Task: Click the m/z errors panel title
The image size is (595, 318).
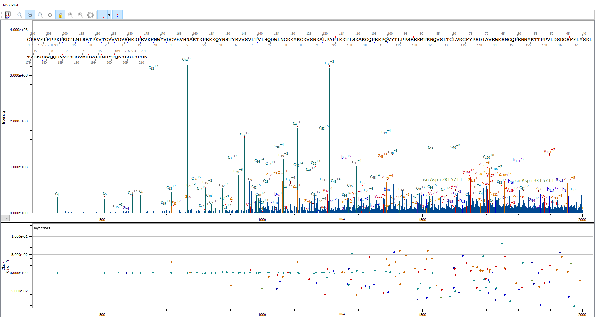Action: click(x=42, y=228)
